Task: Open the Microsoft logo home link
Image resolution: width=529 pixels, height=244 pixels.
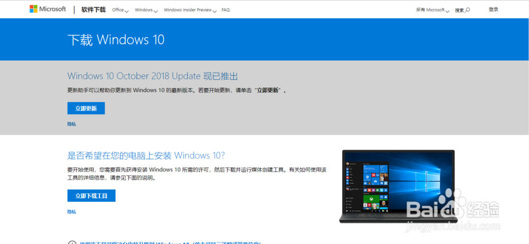Action: [48, 9]
